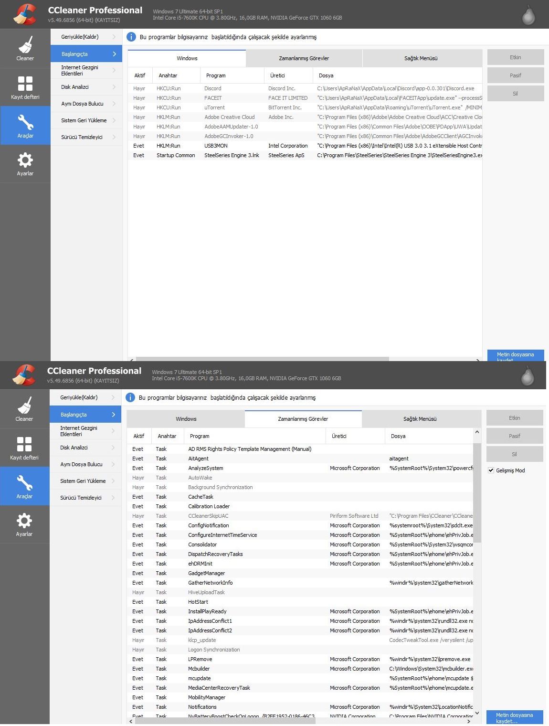Click horizontal scrollbar in upper window list
Viewport: 549px width, 726px height.
click(x=262, y=359)
